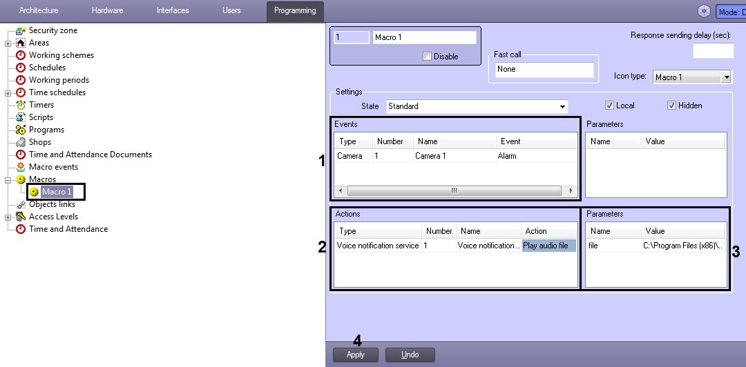Click the Shops cash register icon
Image resolution: width=746 pixels, height=367 pixels.
(x=21, y=141)
